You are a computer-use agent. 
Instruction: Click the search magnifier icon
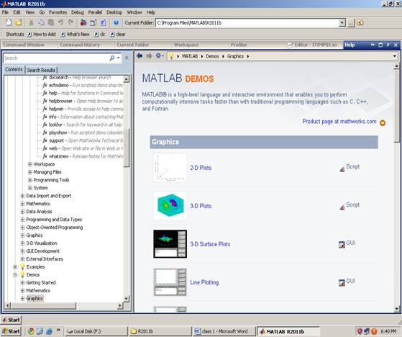click(x=112, y=58)
